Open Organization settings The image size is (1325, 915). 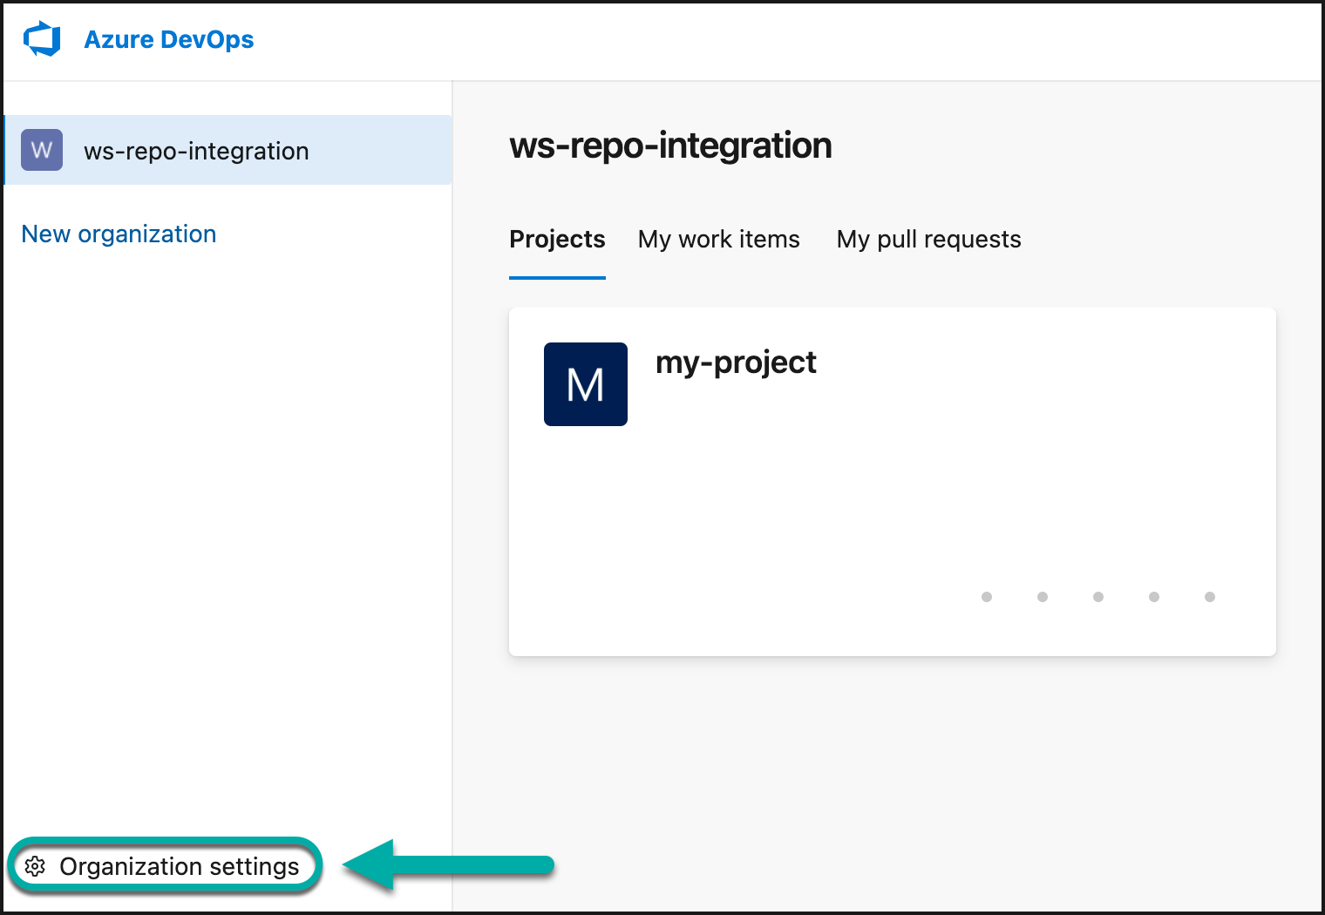click(179, 865)
